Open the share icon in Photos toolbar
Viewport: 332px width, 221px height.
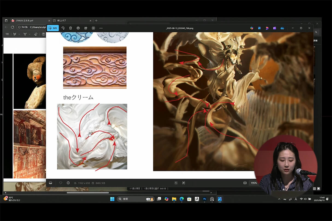pos(86,28)
